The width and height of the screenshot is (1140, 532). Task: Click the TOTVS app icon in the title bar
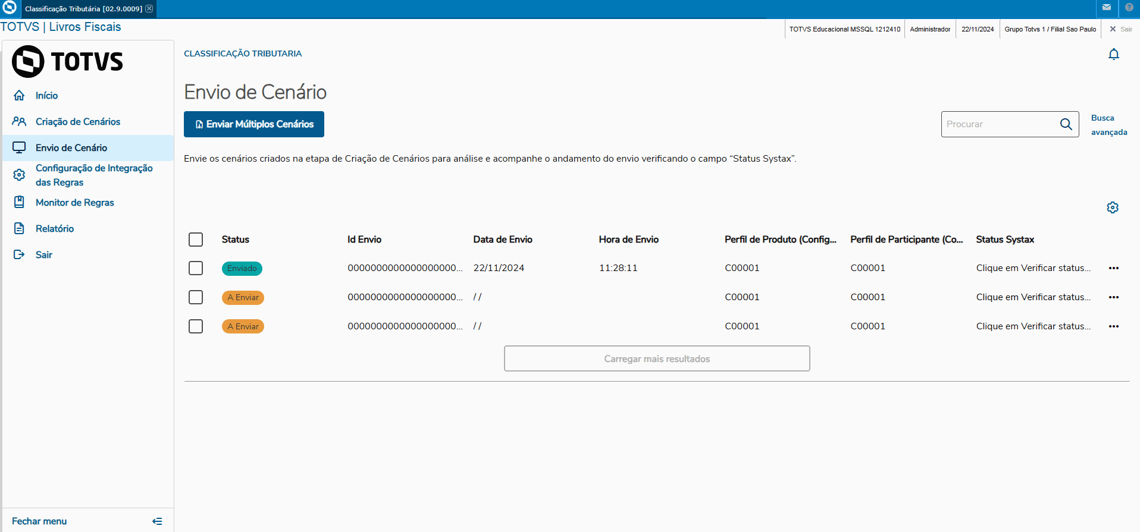10,8
